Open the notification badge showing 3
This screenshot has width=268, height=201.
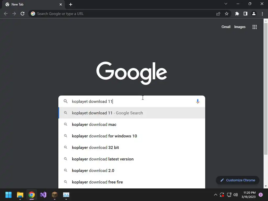pyautogui.click(x=261, y=195)
